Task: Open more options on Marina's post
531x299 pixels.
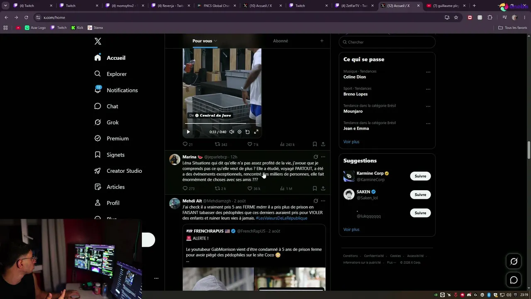Action: (x=323, y=157)
